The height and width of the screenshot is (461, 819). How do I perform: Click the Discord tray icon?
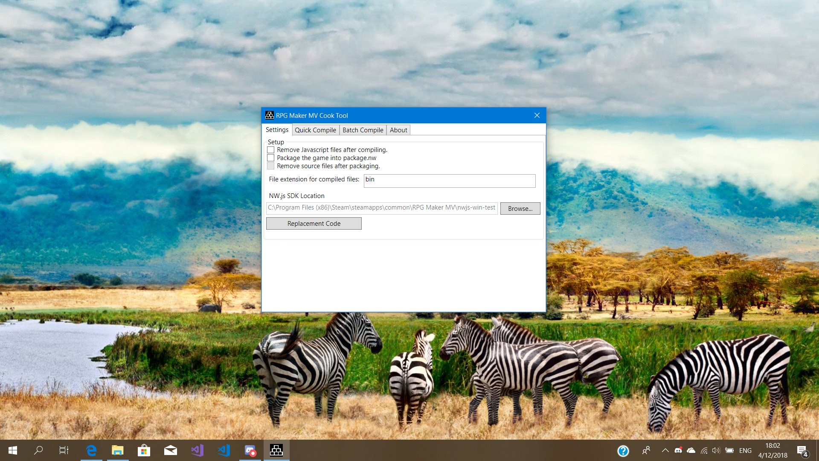coord(678,450)
